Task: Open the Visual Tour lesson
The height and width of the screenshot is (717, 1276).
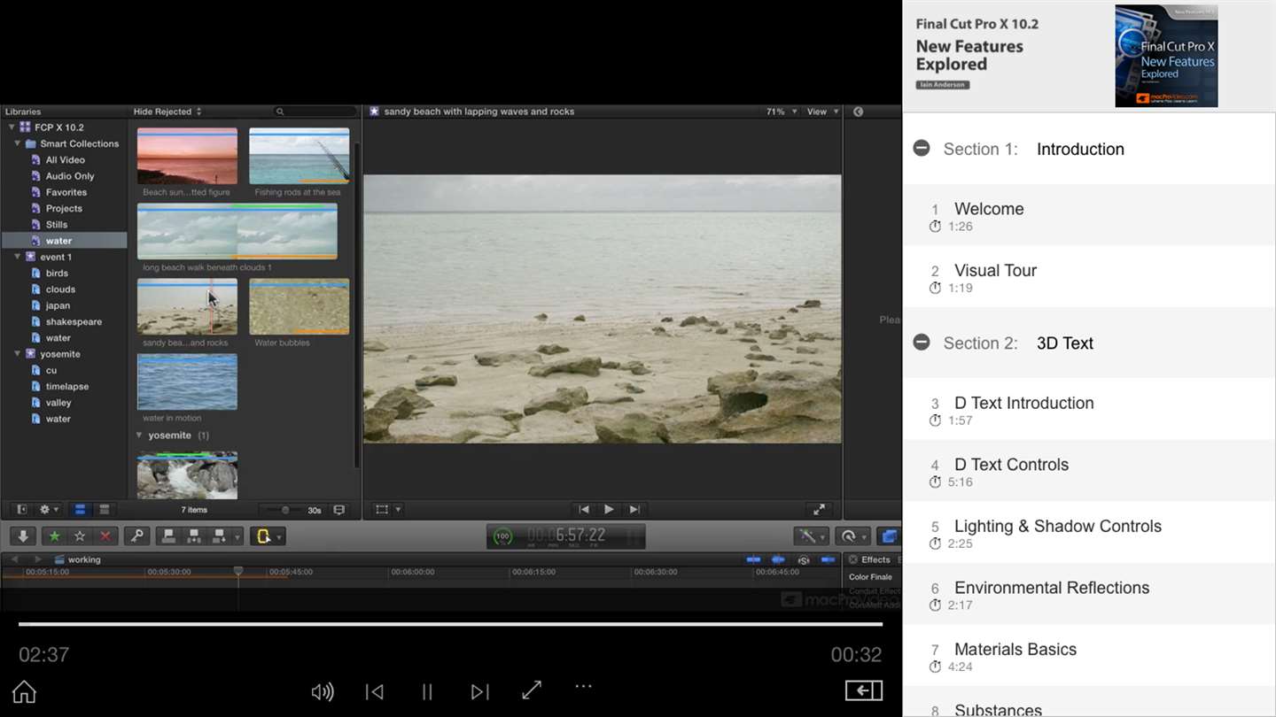Action: [995, 271]
